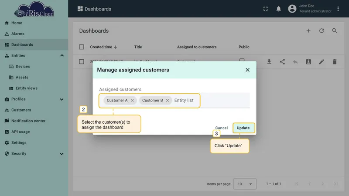
Task: Go to previous page arrow
Action: tap(309, 184)
